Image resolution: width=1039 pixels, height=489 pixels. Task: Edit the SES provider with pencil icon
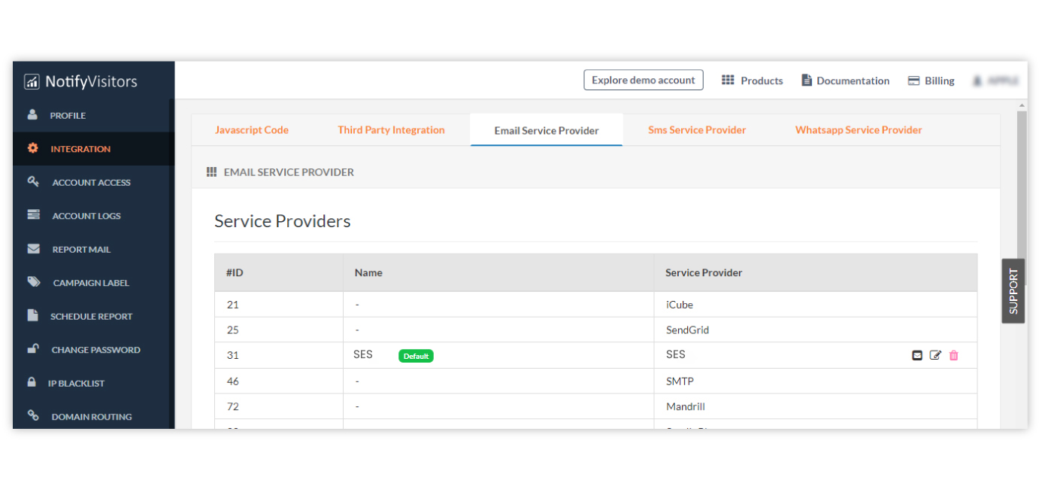pyautogui.click(x=935, y=355)
